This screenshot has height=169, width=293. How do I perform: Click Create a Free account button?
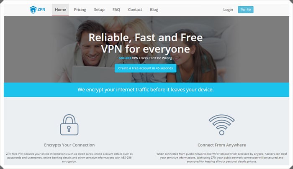tap(146, 68)
